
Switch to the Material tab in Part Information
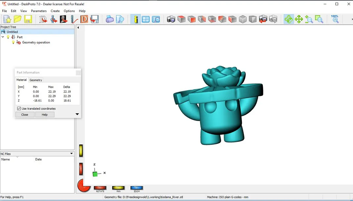(22, 80)
